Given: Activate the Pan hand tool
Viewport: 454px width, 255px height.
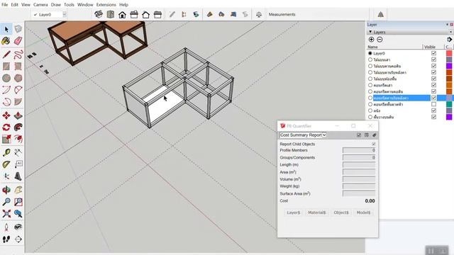Looking at the screenshot, I should pyautogui.click(x=18, y=190).
